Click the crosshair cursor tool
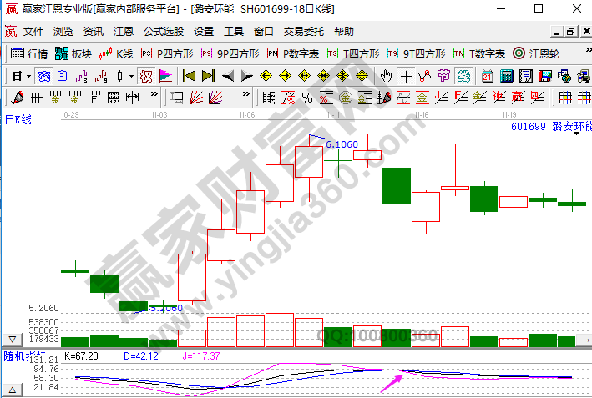The width and height of the screenshot is (592, 398). (406, 76)
